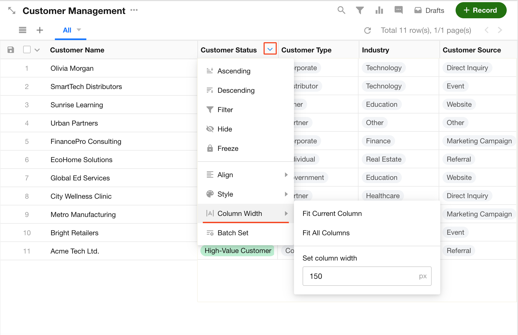Click the save icon in header row

[x=11, y=50]
